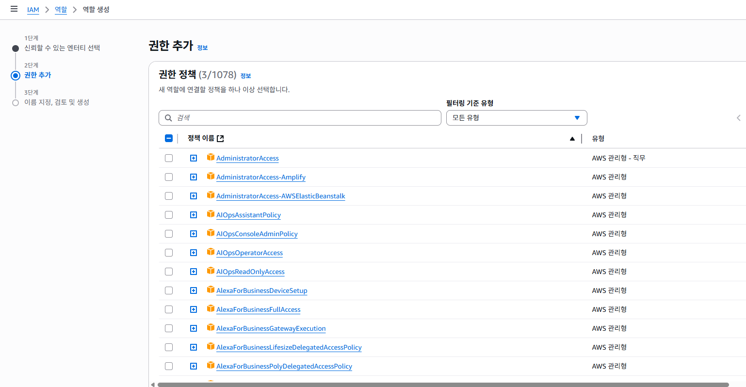Check the AlexaForBusinessDeviceSetup checkbox
The image size is (746, 387).
pyautogui.click(x=169, y=290)
